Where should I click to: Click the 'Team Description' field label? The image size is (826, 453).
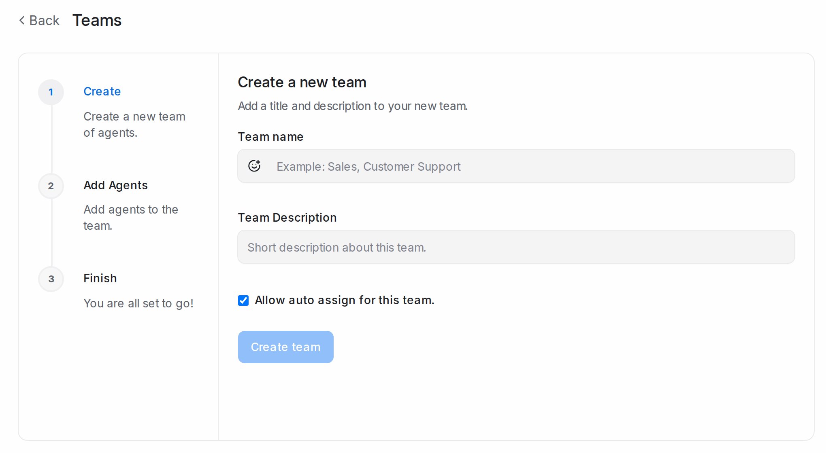[x=287, y=218]
